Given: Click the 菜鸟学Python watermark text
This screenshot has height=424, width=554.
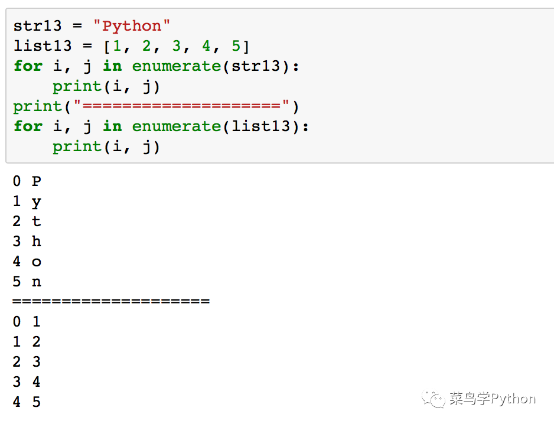Looking at the screenshot, I should (x=493, y=399).
